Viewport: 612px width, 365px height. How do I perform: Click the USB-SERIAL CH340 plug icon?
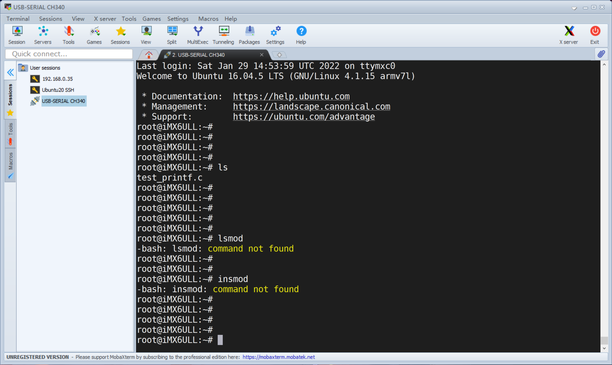point(35,101)
